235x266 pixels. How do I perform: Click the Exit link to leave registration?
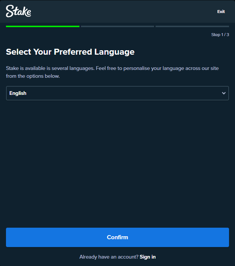pos(221,12)
